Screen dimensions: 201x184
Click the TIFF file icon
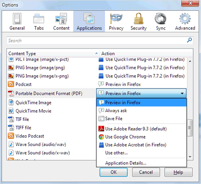[11, 128]
